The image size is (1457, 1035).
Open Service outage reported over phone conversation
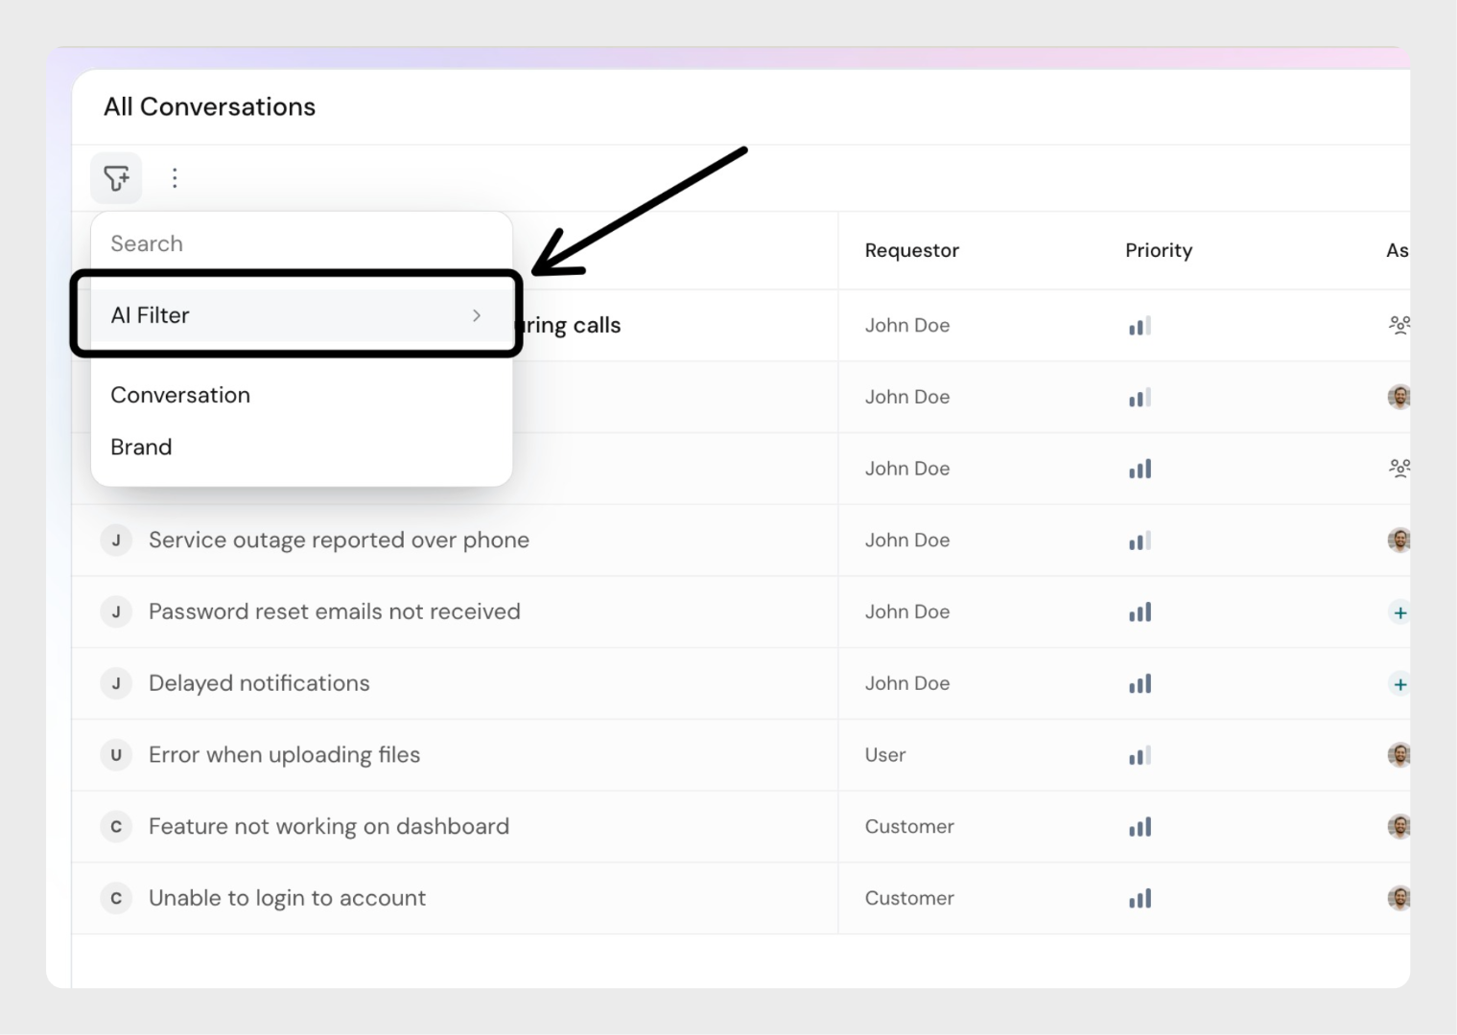pos(339,540)
